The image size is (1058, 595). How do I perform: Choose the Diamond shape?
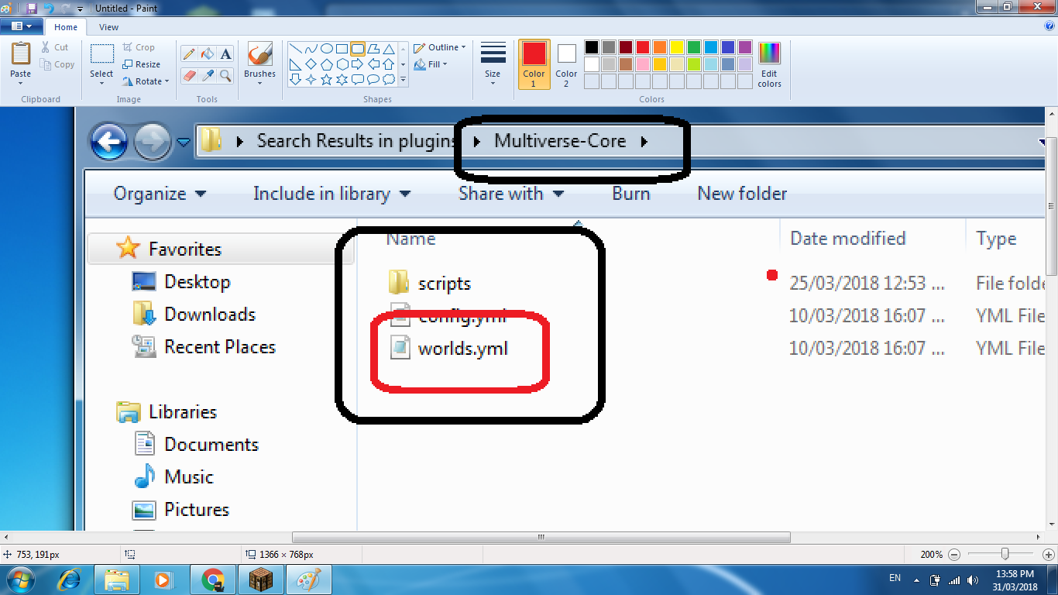click(x=311, y=64)
